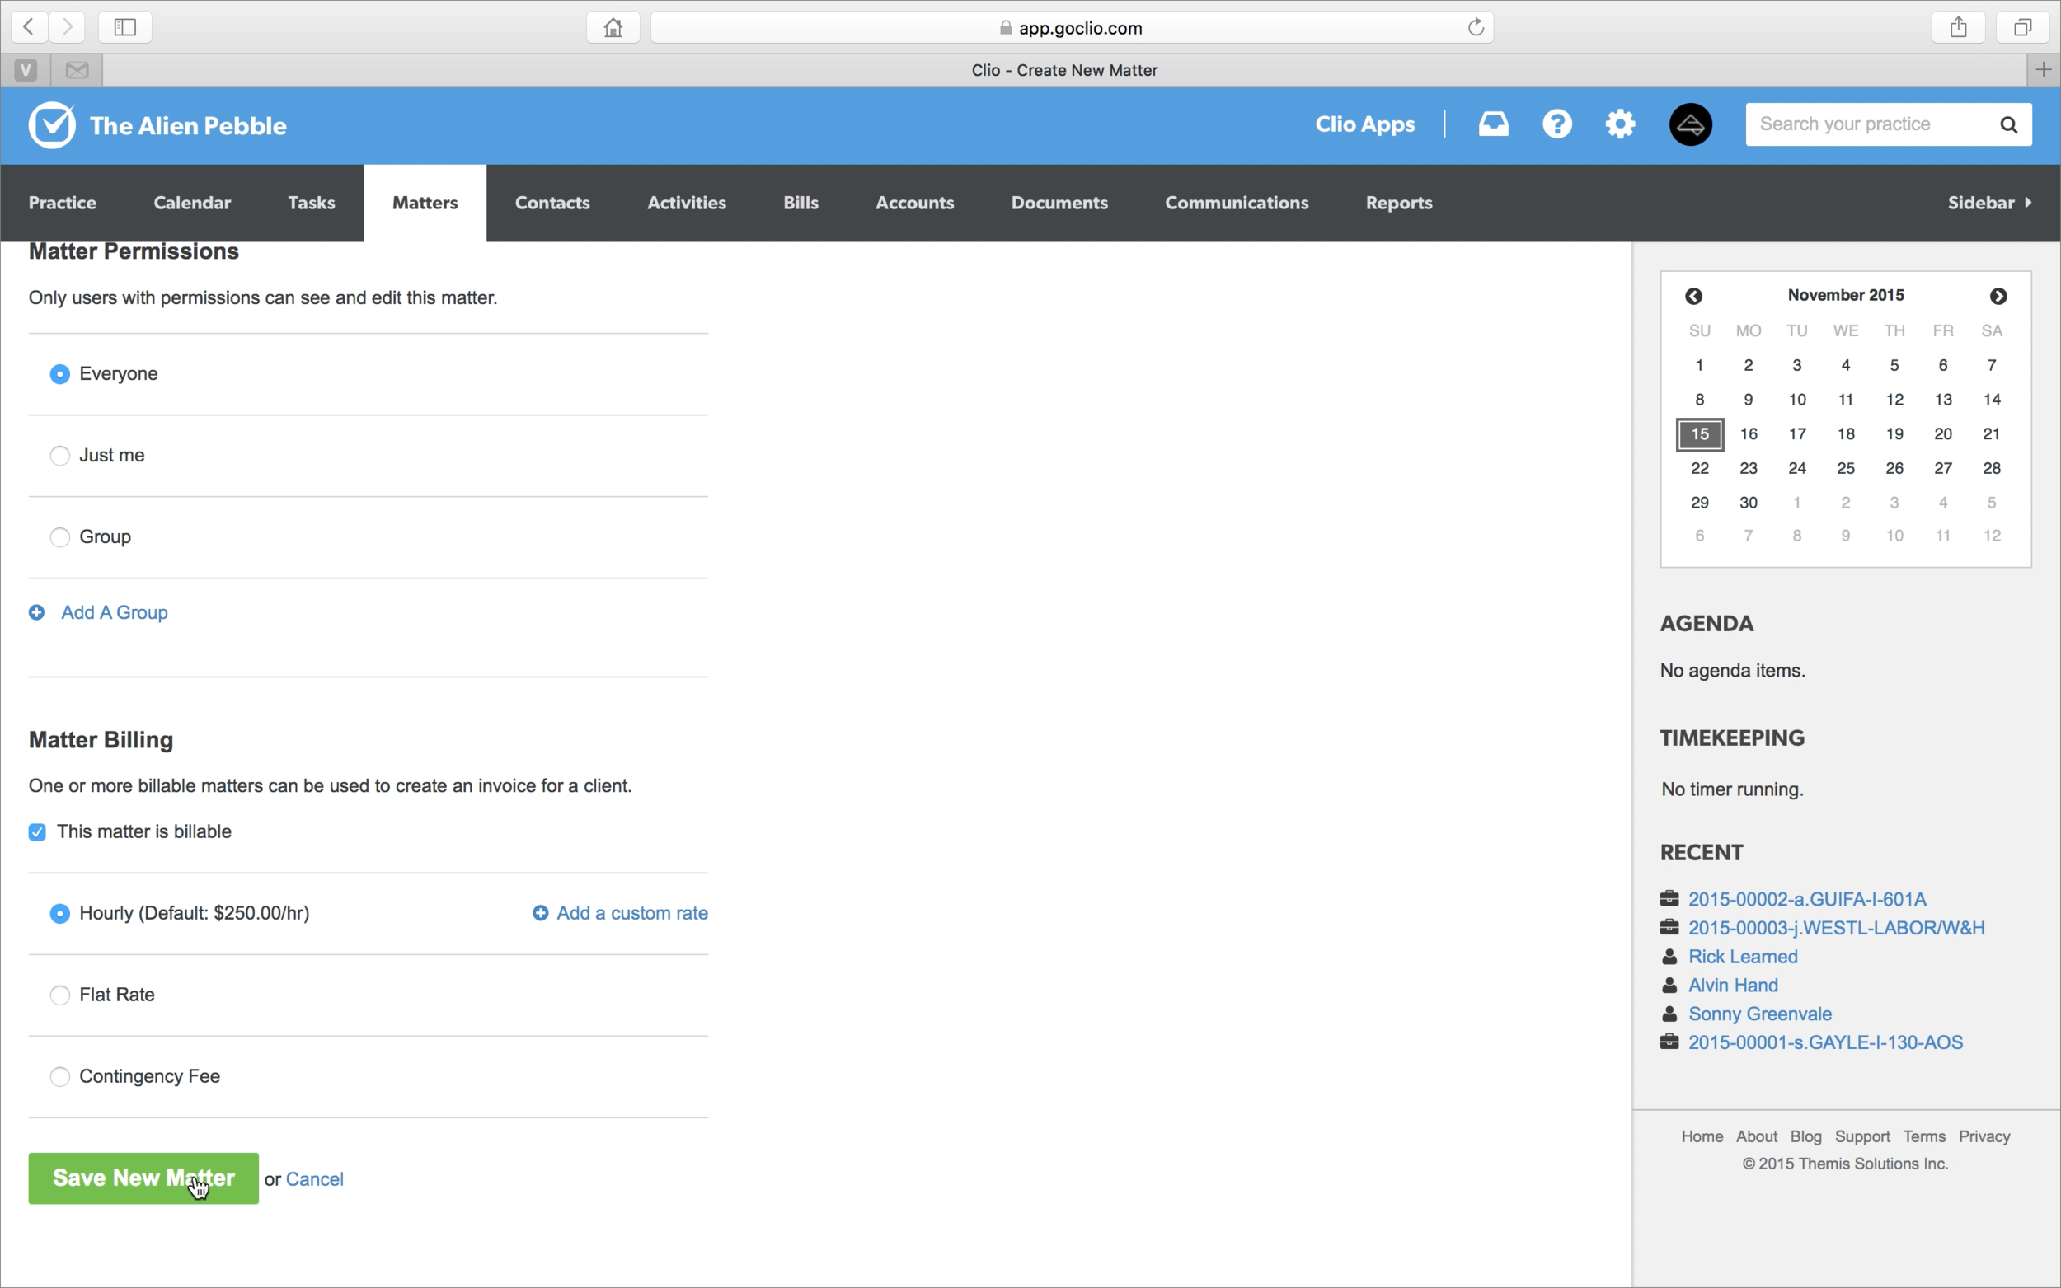This screenshot has height=1288, width=2061.
Task: Click briefcase icon next to 2015-00002-a.GUIFA-I-601A
Action: click(x=1669, y=899)
